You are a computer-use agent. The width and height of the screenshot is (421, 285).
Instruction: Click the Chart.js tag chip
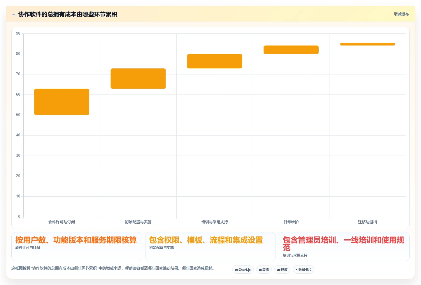pyautogui.click(x=243, y=270)
